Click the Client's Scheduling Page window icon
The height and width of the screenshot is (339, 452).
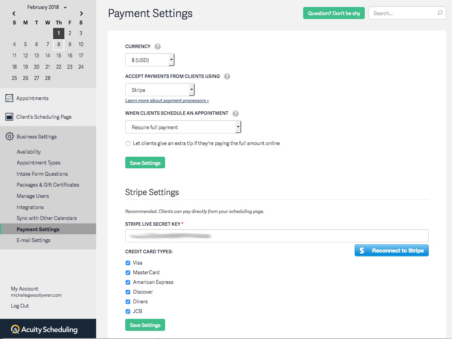tap(9, 117)
